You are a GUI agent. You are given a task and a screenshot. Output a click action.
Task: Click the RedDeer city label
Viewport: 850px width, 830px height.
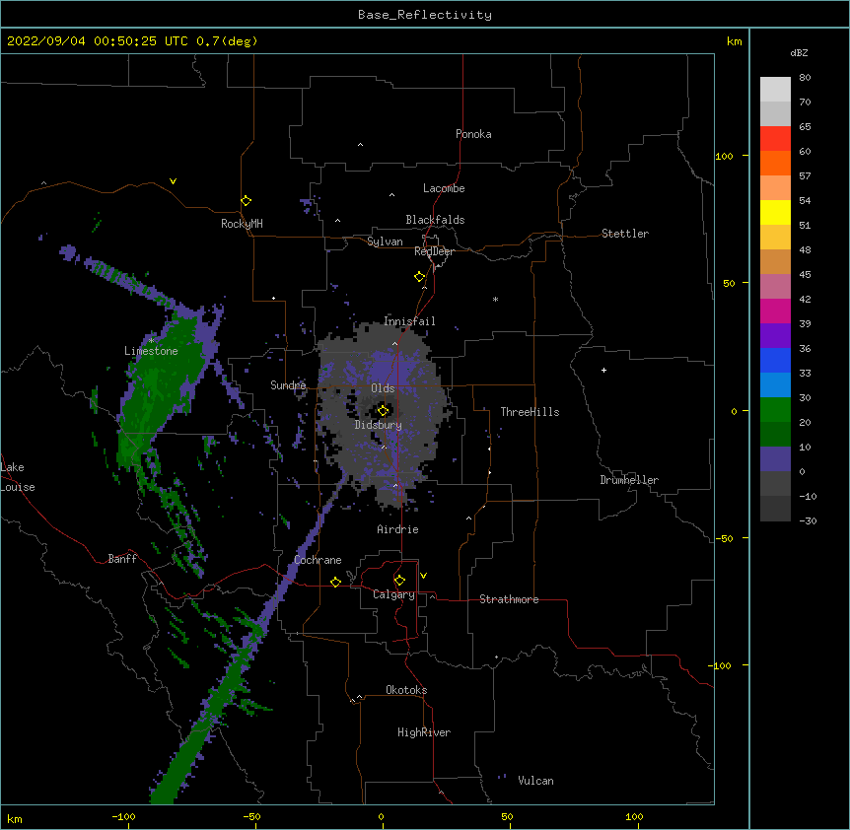[x=434, y=251]
